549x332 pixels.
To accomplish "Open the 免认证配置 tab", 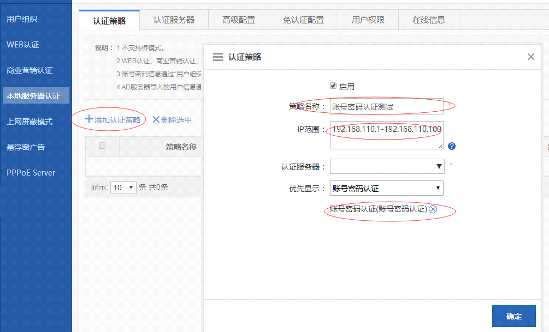I will click(x=303, y=20).
